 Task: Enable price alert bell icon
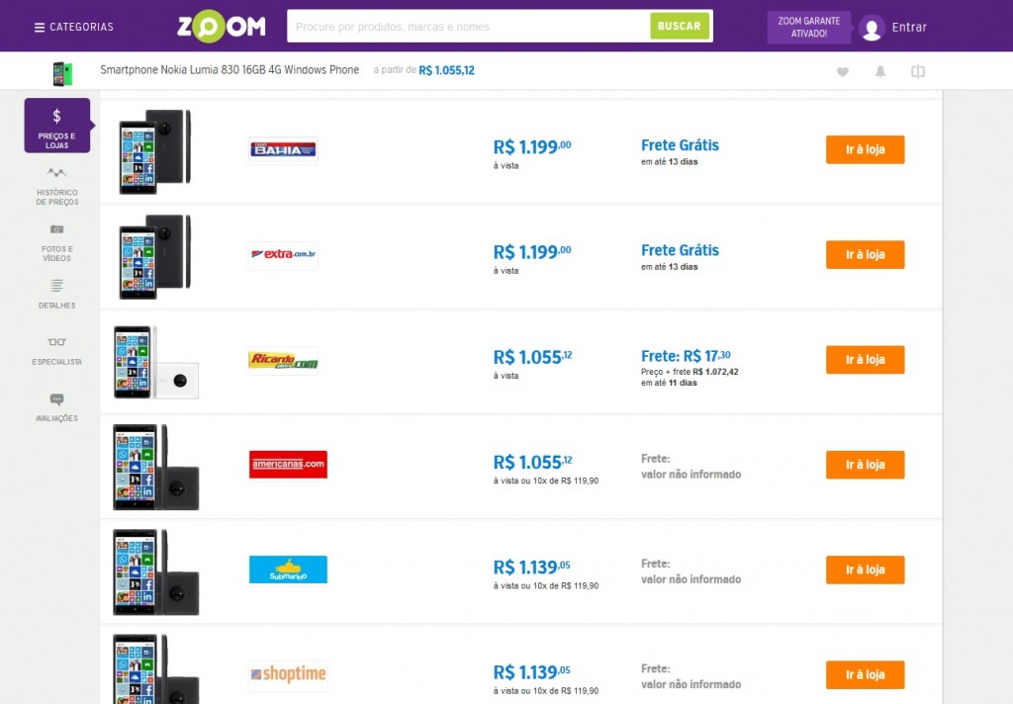tap(879, 72)
